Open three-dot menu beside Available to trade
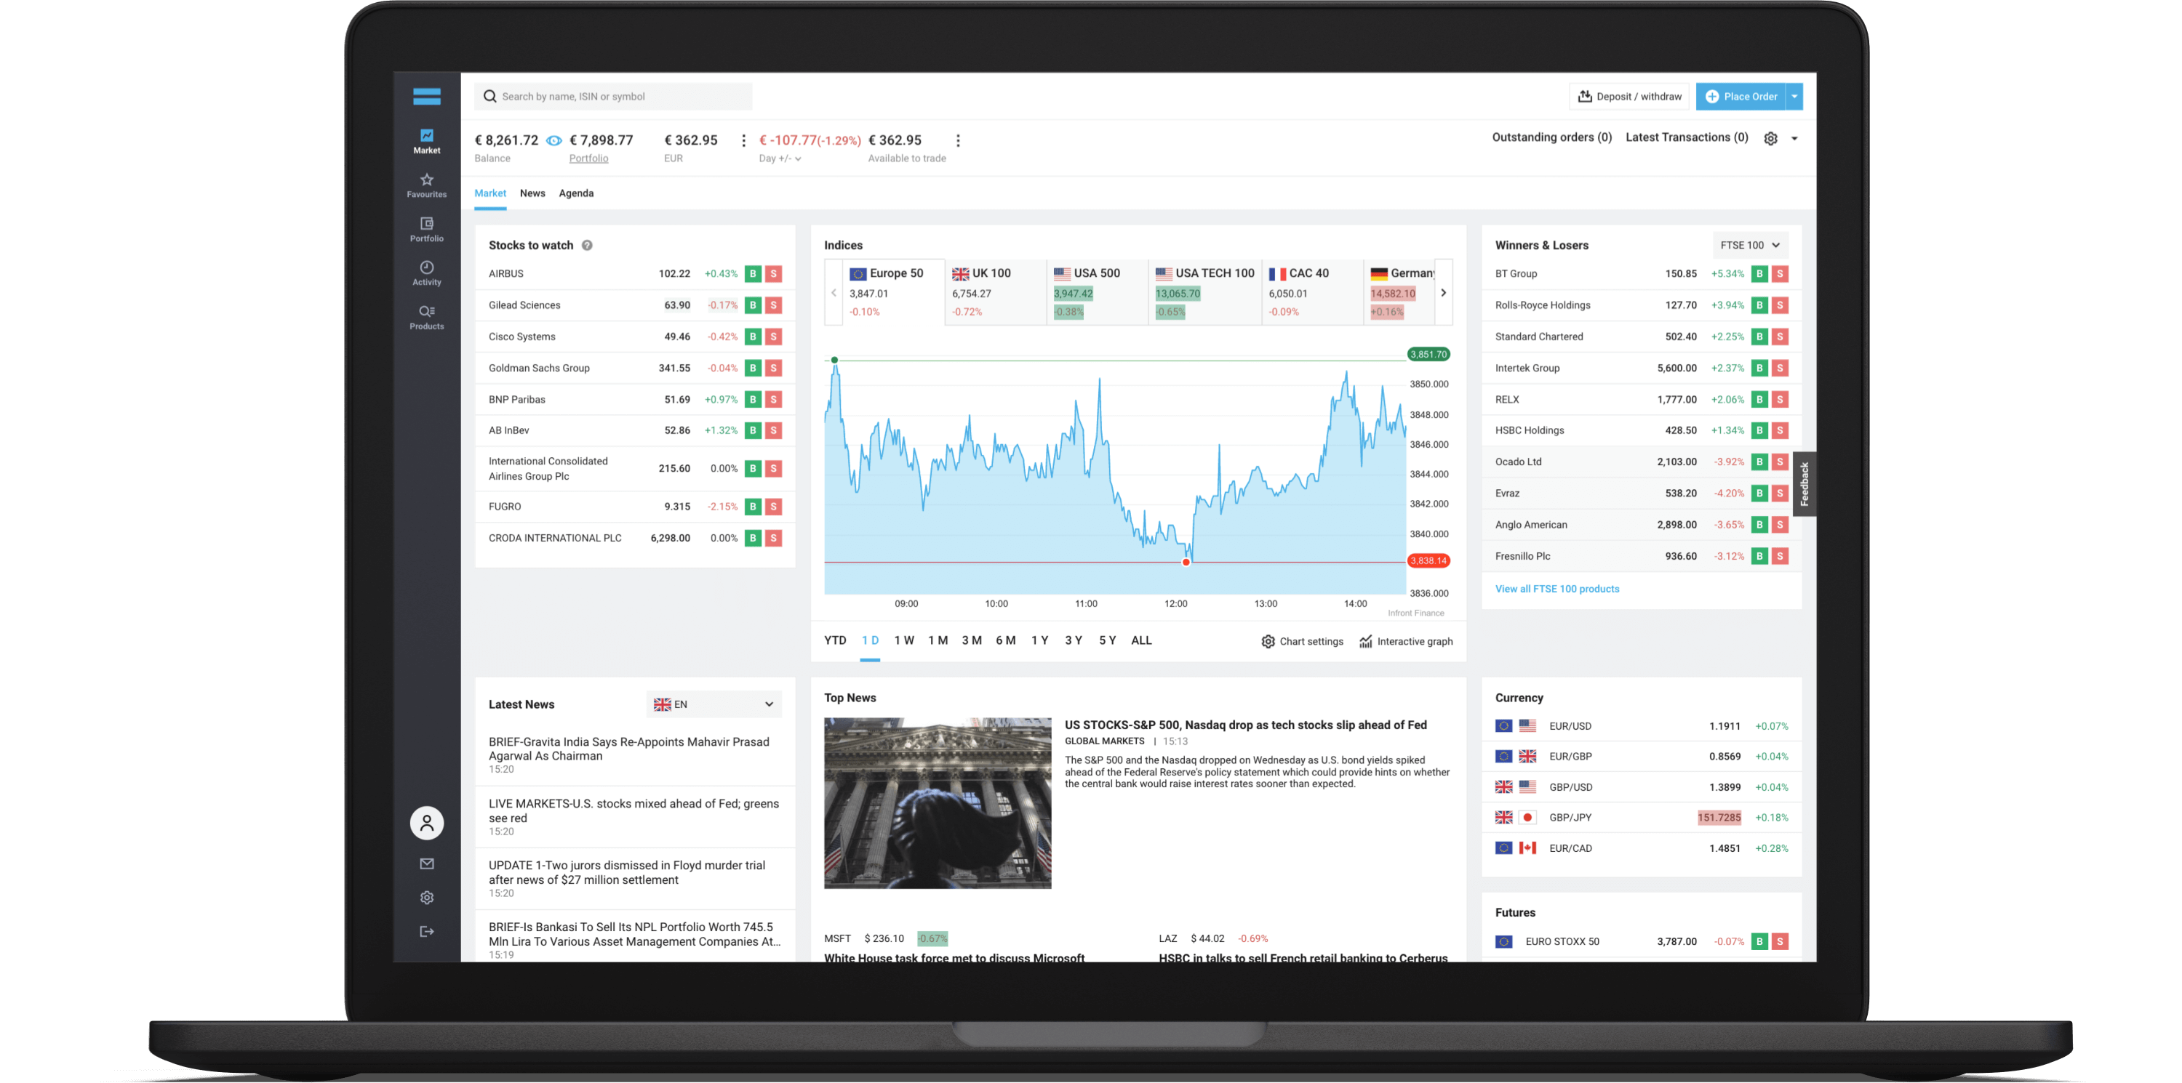This screenshot has width=2182, height=1083. coord(958,140)
